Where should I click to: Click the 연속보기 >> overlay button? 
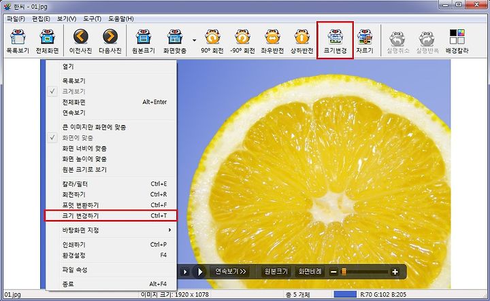(x=231, y=272)
